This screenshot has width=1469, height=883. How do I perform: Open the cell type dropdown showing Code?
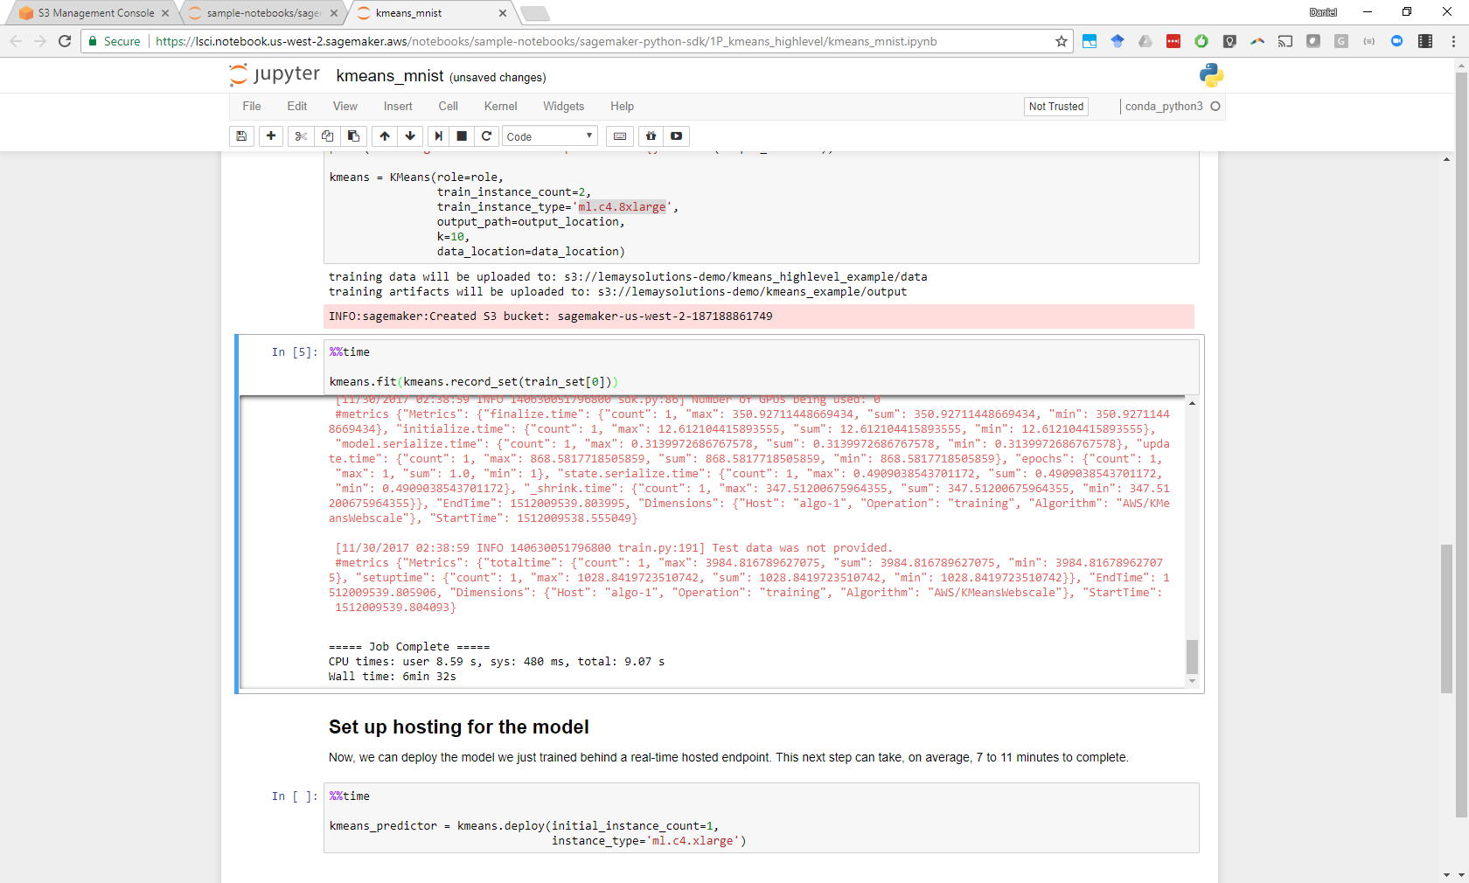pos(550,136)
